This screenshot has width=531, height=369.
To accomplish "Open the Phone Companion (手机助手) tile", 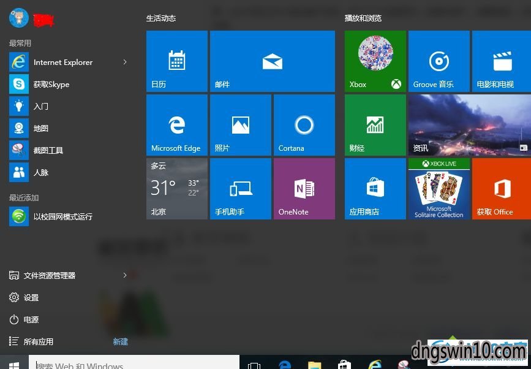I will (x=241, y=189).
